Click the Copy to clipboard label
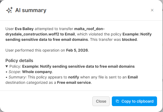Screen dimensions: 163x112 [x=137, y=101]
